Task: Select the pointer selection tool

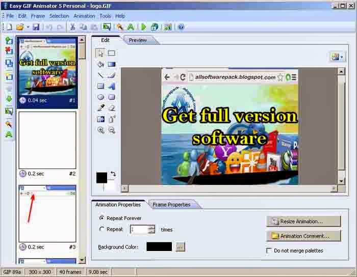Action: coord(100,53)
